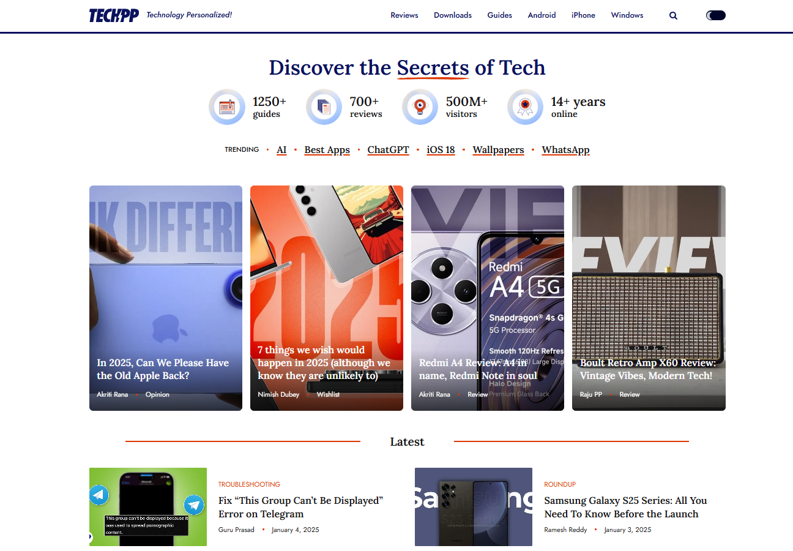
Task: Open the Wallpapers trending link
Action: pos(498,150)
